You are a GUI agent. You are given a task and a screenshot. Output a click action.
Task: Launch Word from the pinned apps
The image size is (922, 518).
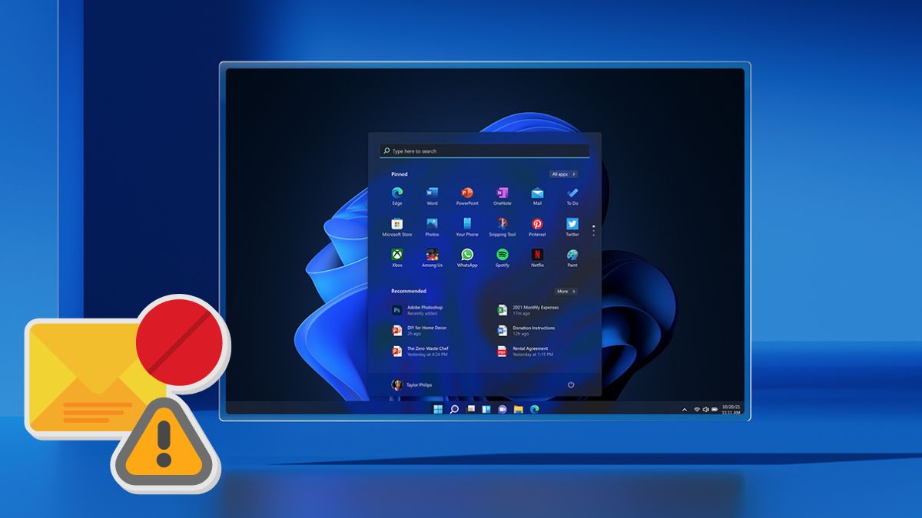(432, 196)
